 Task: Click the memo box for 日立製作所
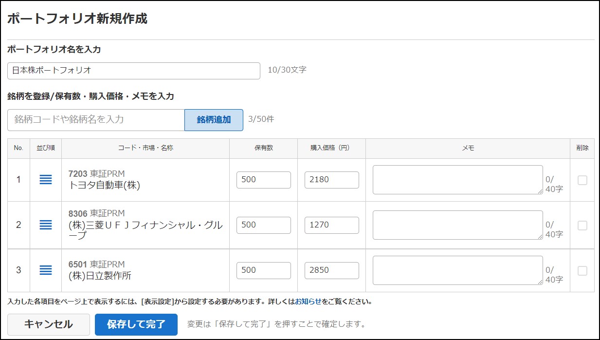click(x=457, y=270)
